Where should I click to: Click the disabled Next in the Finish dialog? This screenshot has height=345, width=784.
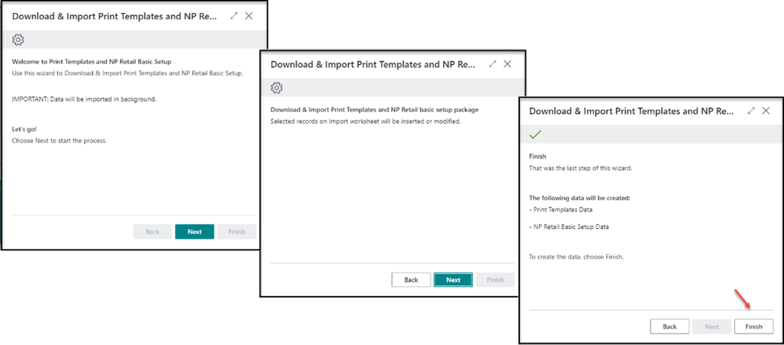(711, 327)
